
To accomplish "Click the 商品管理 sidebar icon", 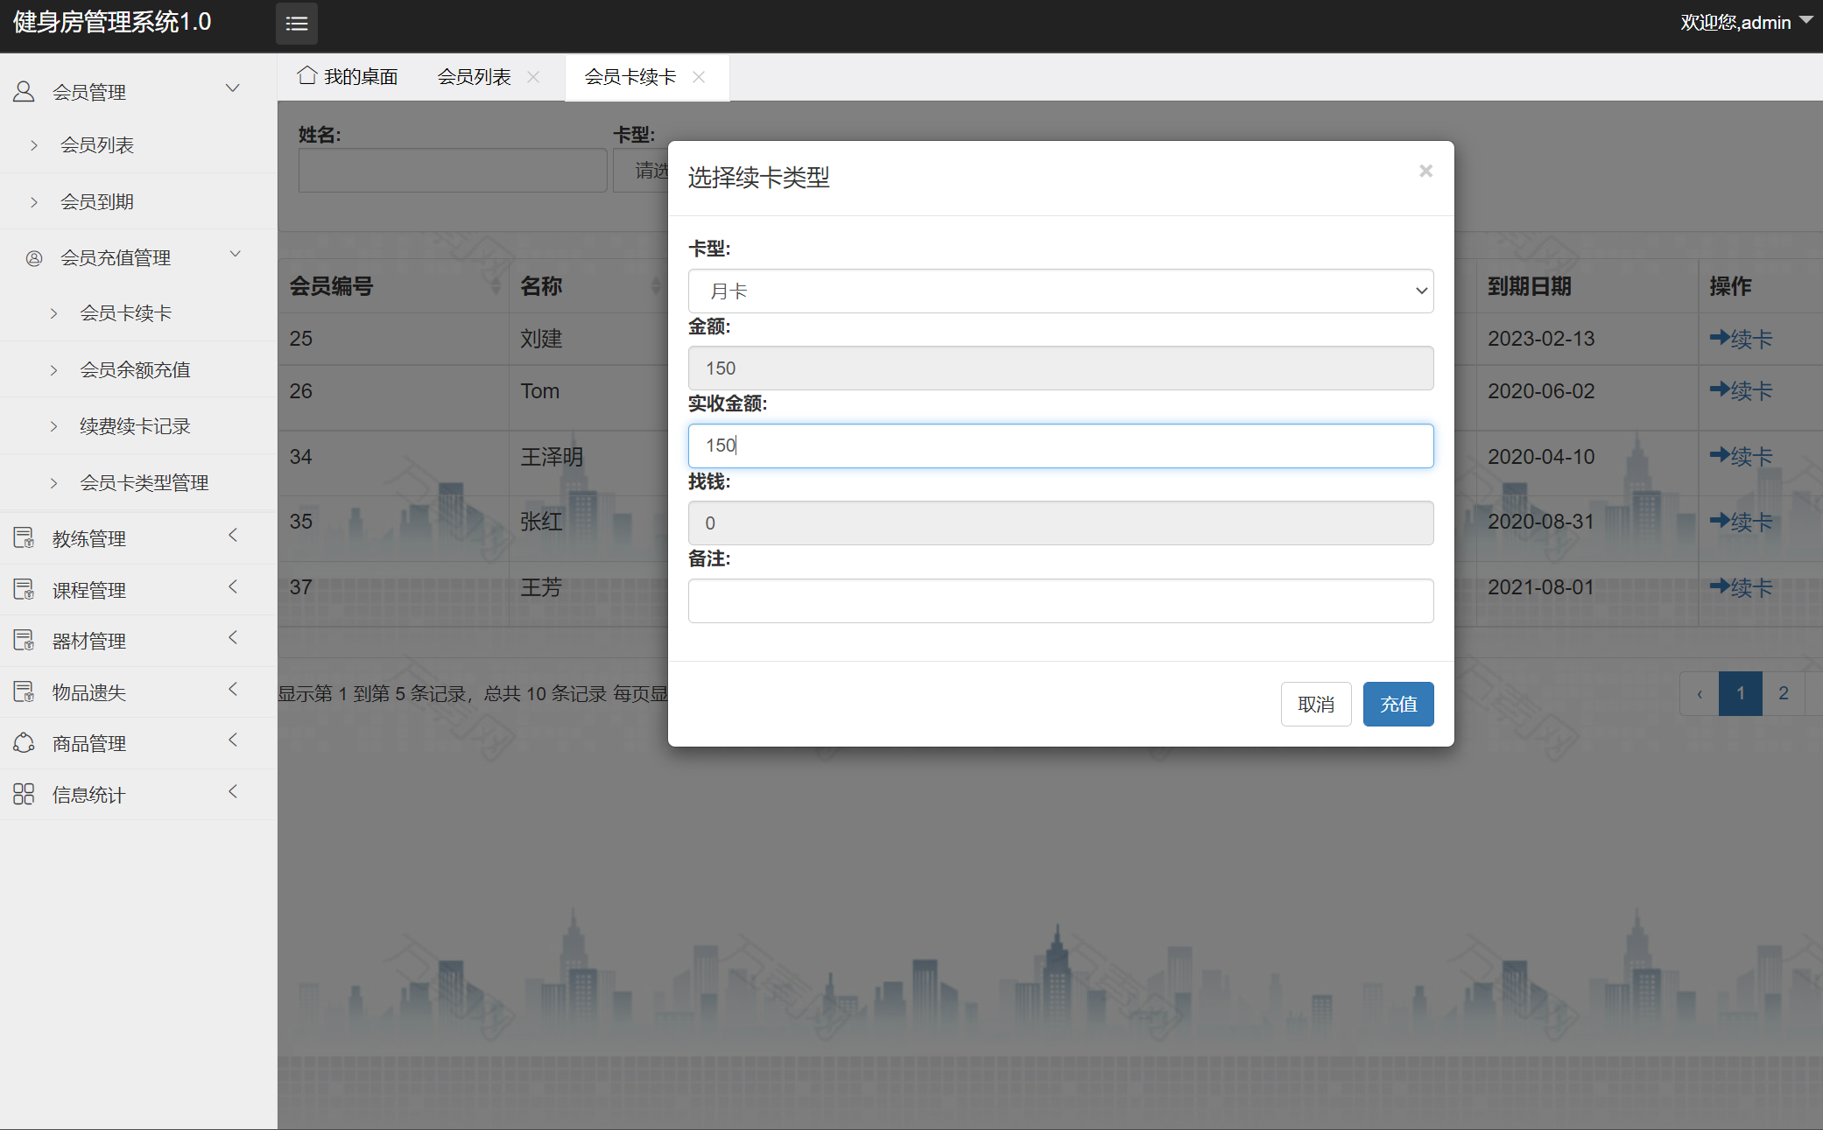I will [x=24, y=743].
